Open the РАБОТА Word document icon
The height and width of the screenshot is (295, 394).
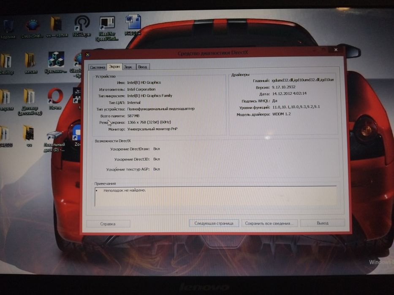click(133, 25)
